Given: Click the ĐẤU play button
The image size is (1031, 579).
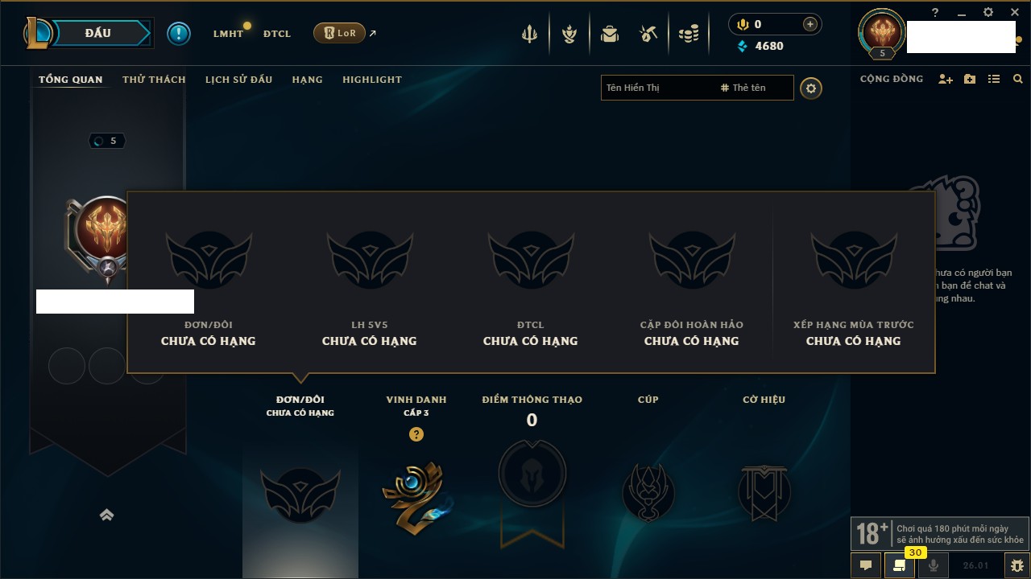Looking at the screenshot, I should [98, 33].
